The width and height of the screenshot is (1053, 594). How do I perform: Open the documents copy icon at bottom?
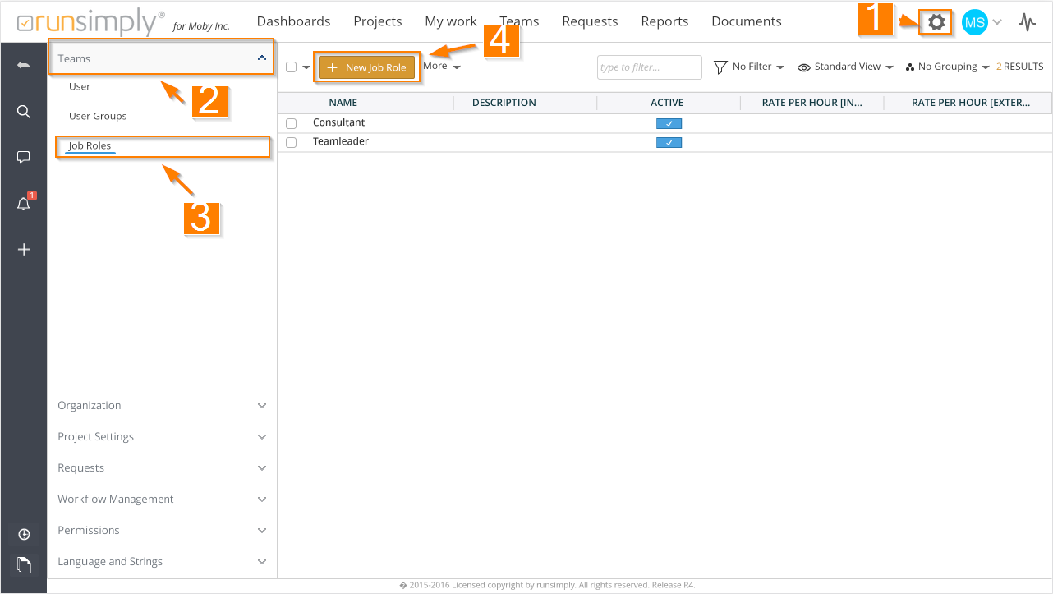coord(24,564)
